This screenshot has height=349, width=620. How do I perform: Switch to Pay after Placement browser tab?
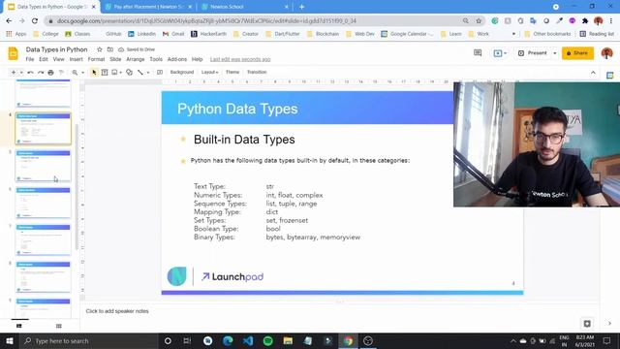click(148, 7)
